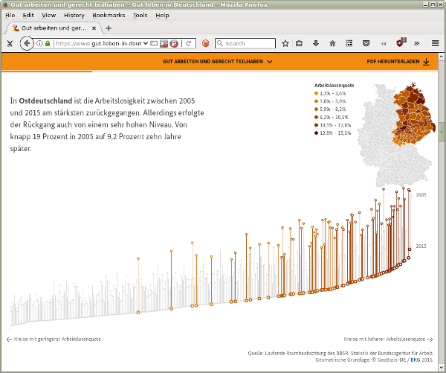The width and height of the screenshot is (446, 373).
Task: Show your bookmarks list icon
Action: point(299,43)
